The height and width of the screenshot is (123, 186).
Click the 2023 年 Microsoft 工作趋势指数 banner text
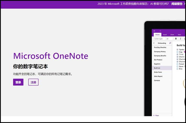(x=133, y=4)
